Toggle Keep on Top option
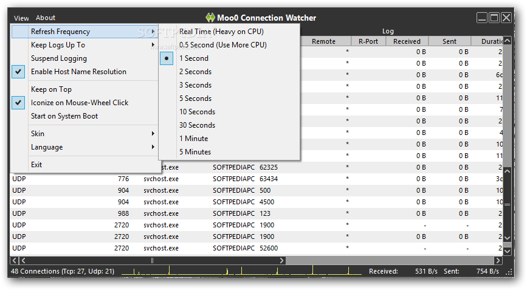527x290 pixels. point(84,89)
